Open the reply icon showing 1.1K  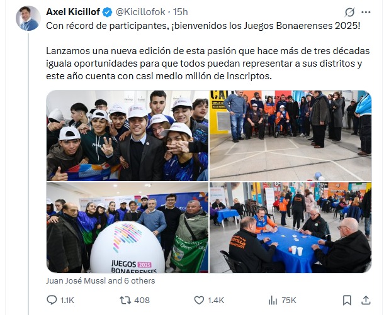coord(52,300)
